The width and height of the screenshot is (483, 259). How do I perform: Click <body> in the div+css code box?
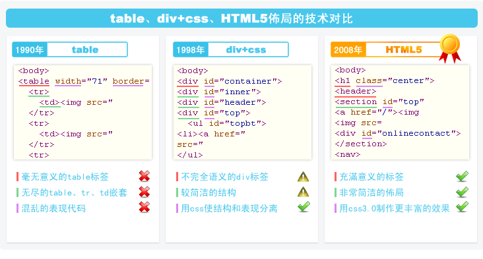click(x=193, y=71)
